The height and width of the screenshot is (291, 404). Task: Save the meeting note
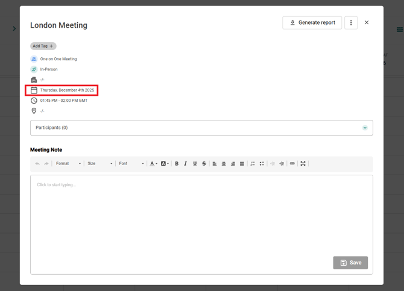350,263
